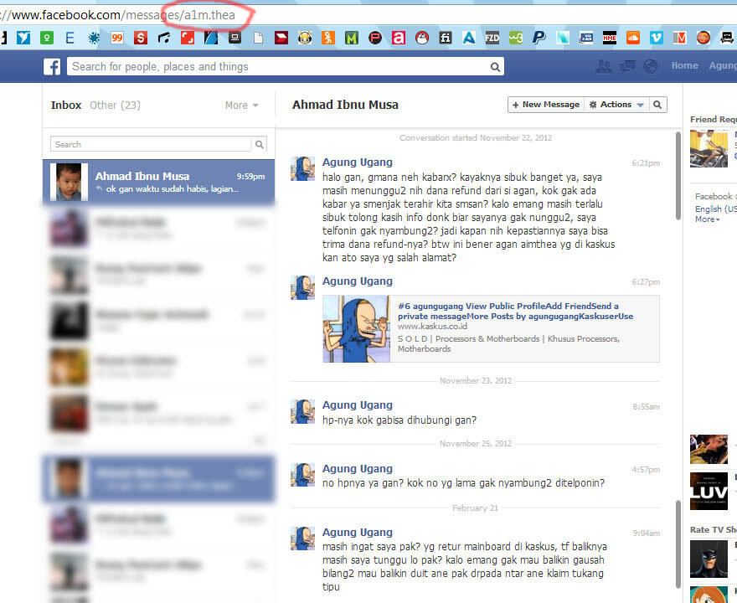Click Agung Ugang name on 6:21pm message
This screenshot has width=737, height=603.
tap(358, 162)
